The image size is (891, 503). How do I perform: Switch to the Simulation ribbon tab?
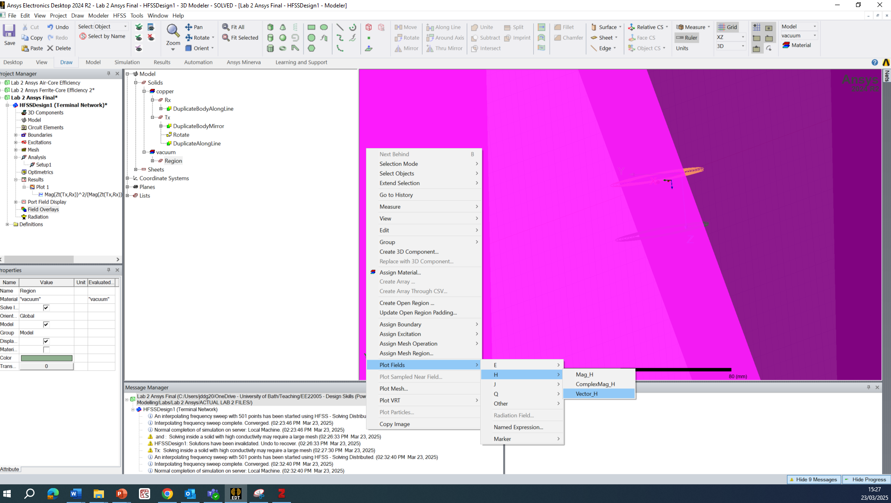point(127,62)
